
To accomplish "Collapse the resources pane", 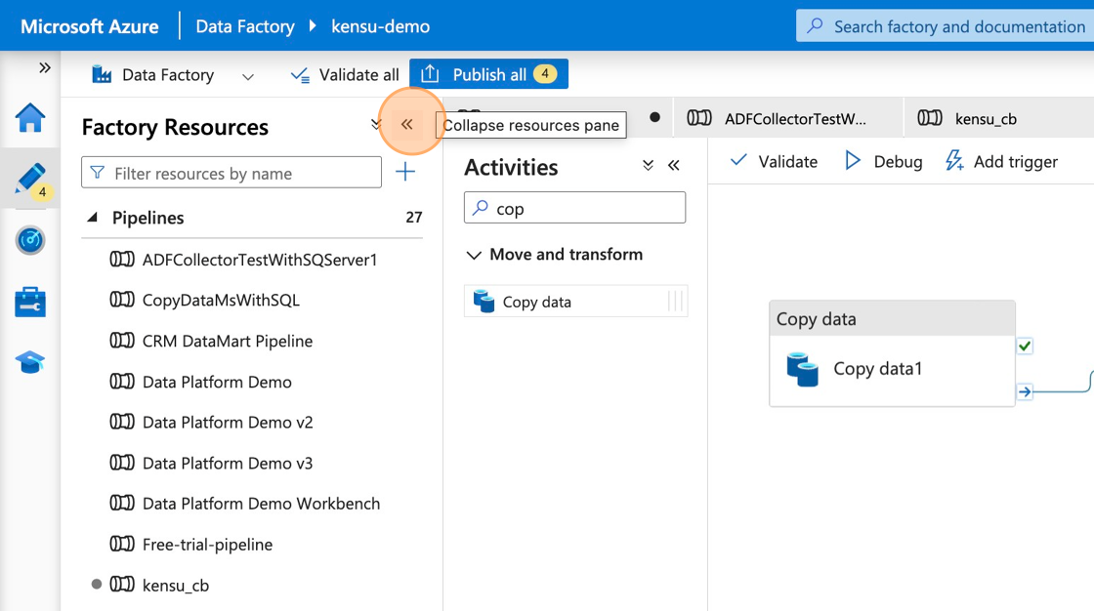I will (406, 125).
